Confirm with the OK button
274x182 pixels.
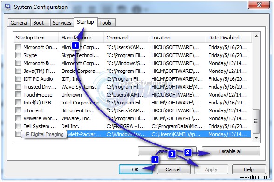(x=136, y=169)
